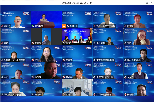Click the signal strength bars next to 苏力
This screenshot has width=154, height=102.
[x=76, y=26]
